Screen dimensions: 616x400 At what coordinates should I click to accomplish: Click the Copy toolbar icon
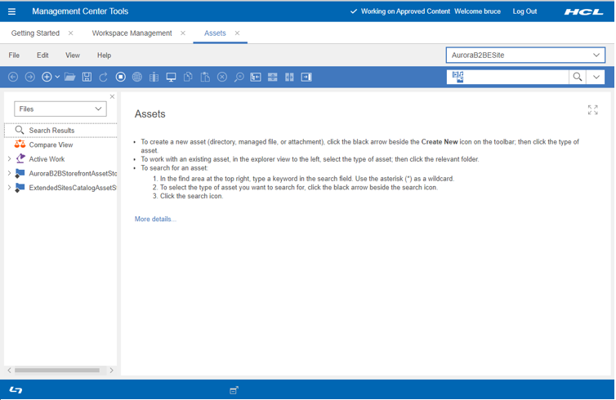point(188,77)
